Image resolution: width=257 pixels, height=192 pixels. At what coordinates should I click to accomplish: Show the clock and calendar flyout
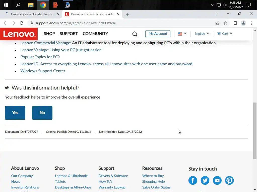(235, 5)
